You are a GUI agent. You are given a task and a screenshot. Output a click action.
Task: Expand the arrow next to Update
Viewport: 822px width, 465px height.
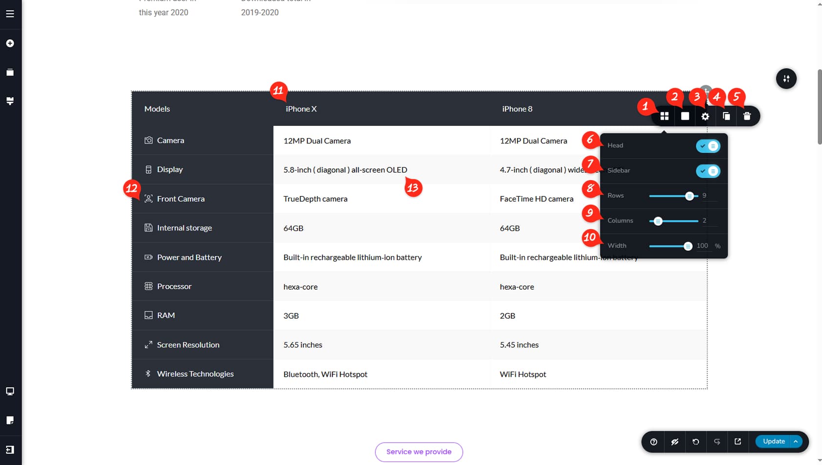point(796,442)
